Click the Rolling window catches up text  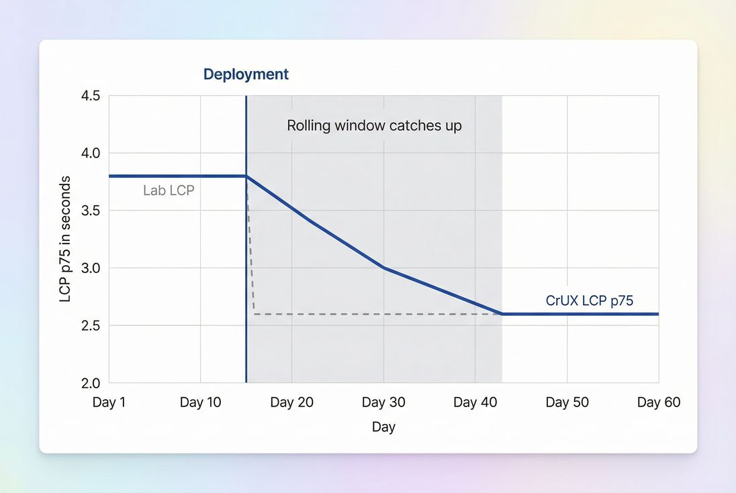(374, 125)
